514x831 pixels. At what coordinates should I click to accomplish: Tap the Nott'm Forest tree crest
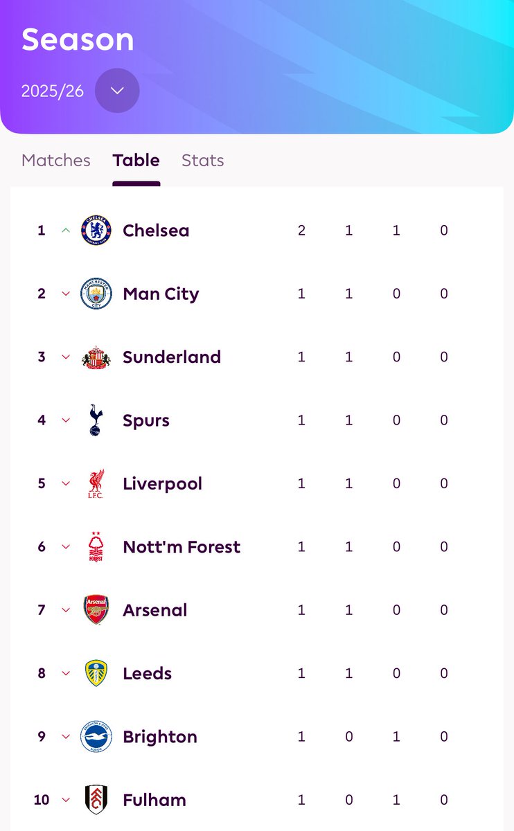[x=96, y=547]
